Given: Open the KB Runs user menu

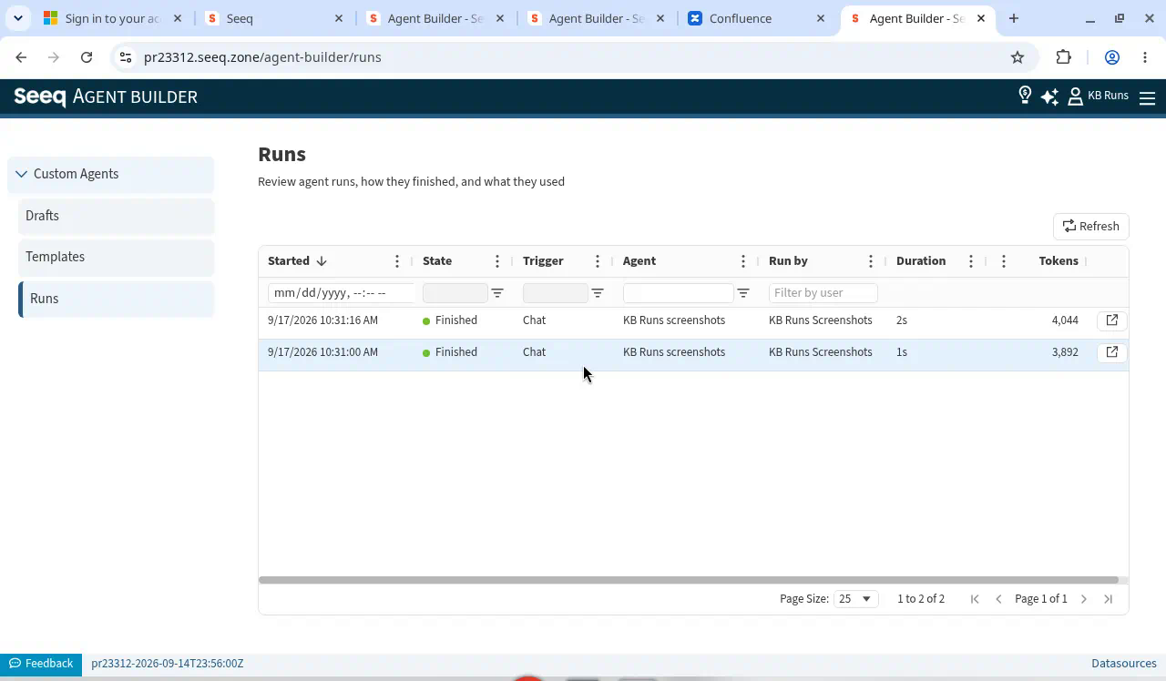Looking at the screenshot, I should click(1098, 96).
